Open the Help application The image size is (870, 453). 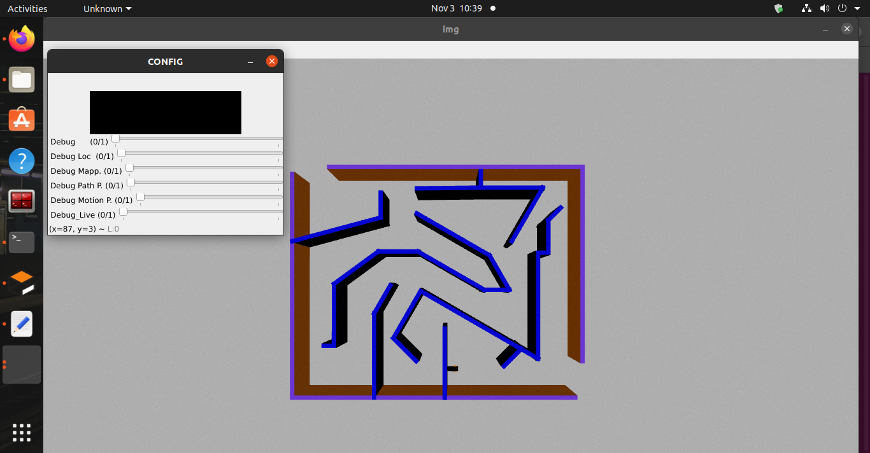click(21, 161)
